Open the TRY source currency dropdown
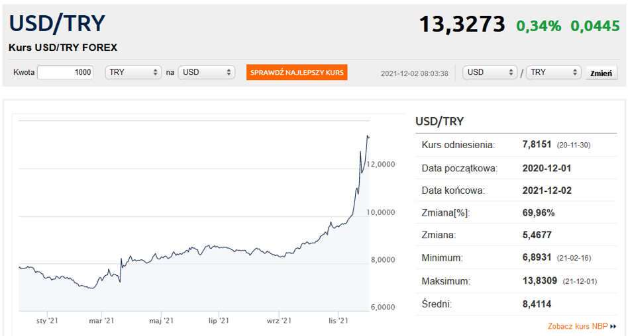 (133, 72)
